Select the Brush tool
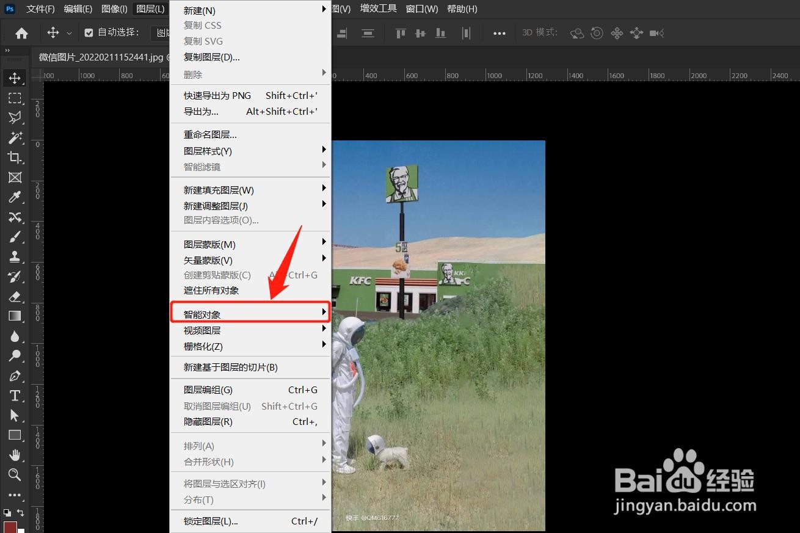 15,236
